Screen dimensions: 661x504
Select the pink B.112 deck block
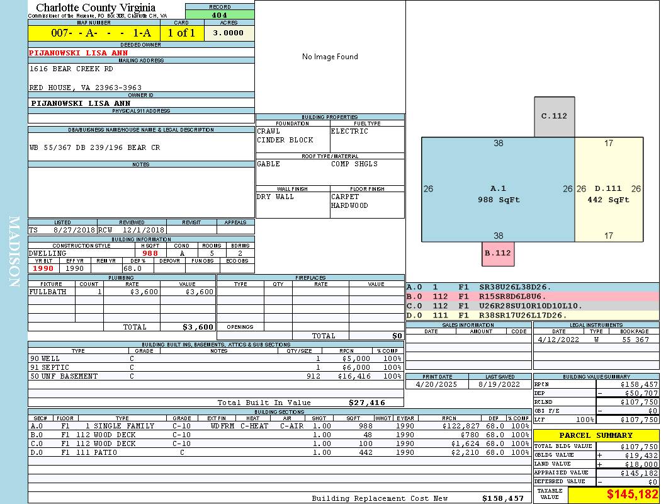click(498, 253)
